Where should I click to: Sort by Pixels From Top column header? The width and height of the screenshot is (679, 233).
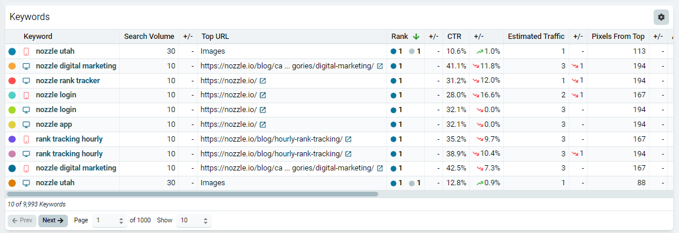pos(618,37)
